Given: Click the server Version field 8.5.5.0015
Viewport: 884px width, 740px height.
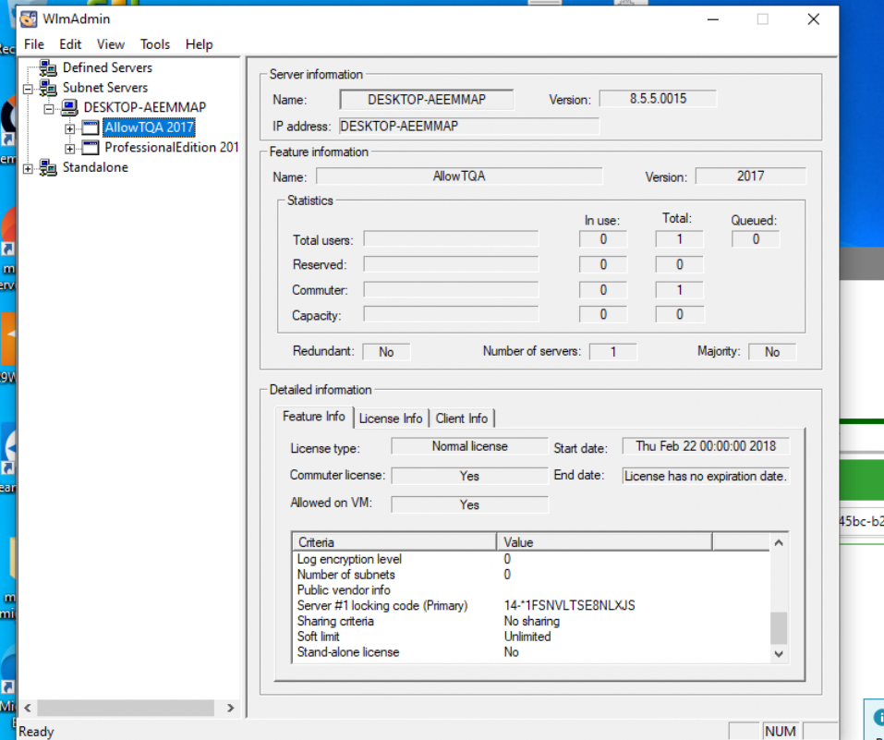Looking at the screenshot, I should coord(658,99).
